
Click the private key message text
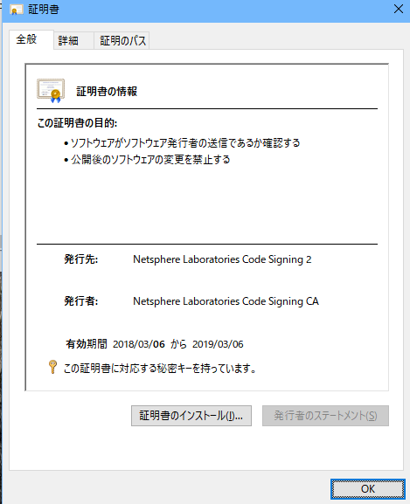[x=160, y=368]
